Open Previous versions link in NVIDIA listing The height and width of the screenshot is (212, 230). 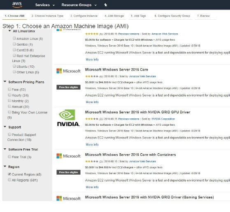tap(129, 119)
